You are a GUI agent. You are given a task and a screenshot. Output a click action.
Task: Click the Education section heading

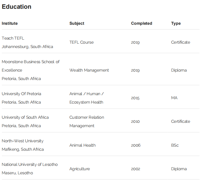coord(17,7)
